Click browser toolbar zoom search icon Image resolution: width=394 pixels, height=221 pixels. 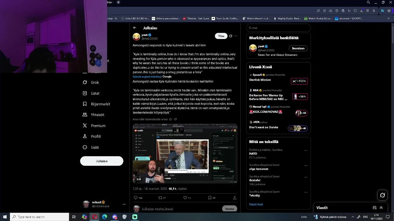(318, 11)
